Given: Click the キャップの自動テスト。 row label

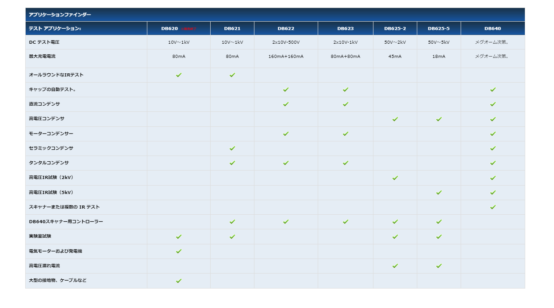Looking at the screenshot, I should pyautogui.click(x=52, y=90).
